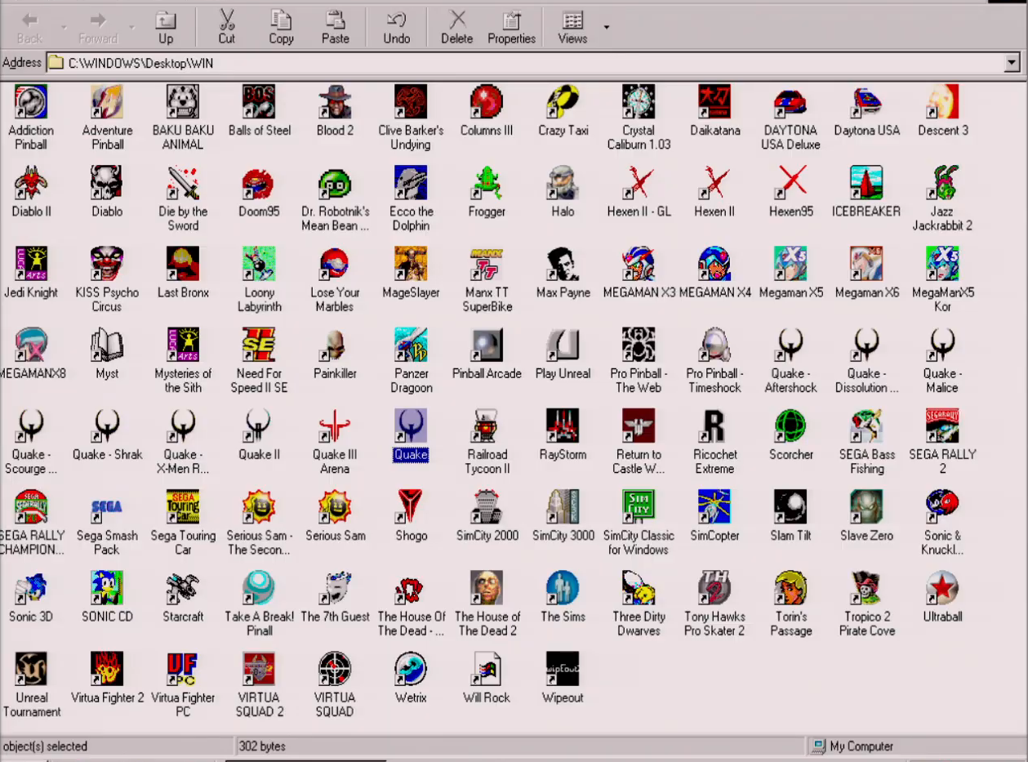Click the Virtua Fighter 2 icon
Image resolution: width=1028 pixels, height=762 pixels.
click(x=107, y=668)
